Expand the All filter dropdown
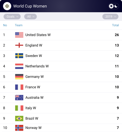 tap(31, 17)
